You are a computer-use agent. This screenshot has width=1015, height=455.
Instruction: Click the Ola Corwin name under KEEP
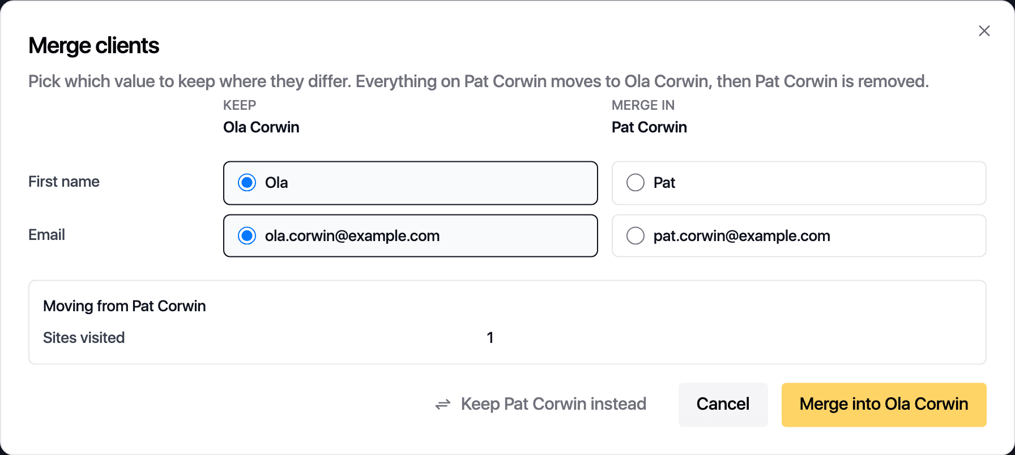pyautogui.click(x=261, y=127)
